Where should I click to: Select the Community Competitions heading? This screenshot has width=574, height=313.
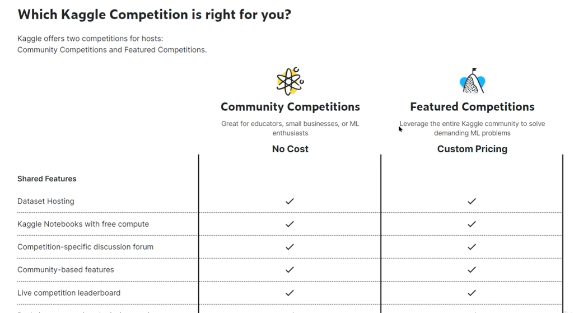coord(290,107)
